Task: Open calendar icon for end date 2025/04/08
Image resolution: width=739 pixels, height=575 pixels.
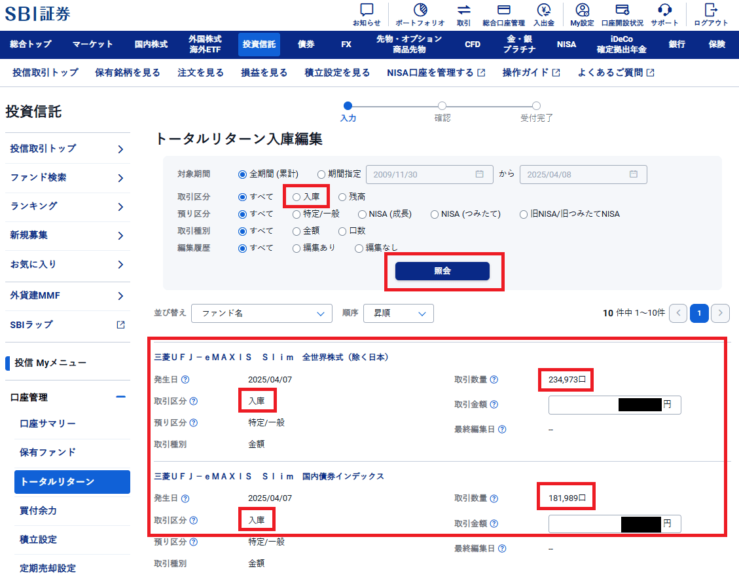Action: tap(634, 174)
